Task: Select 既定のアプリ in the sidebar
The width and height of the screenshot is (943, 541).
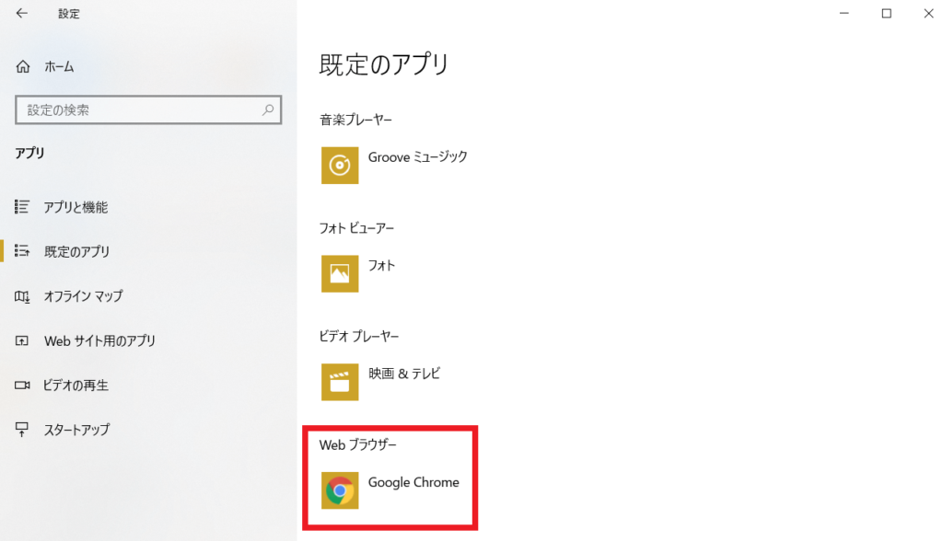Action: coord(76,252)
